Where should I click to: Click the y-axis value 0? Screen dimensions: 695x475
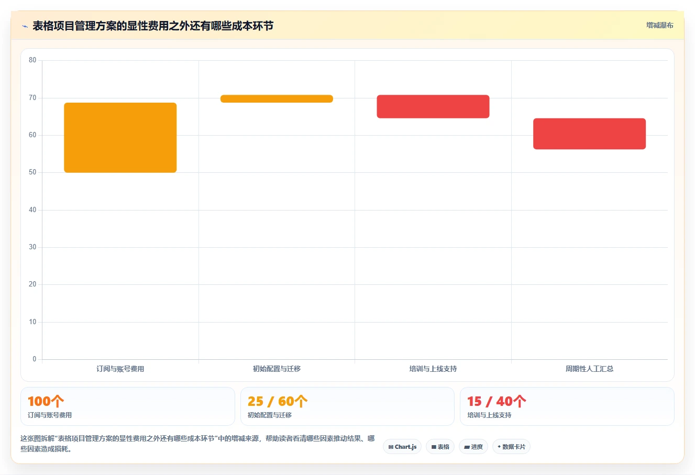35,359
